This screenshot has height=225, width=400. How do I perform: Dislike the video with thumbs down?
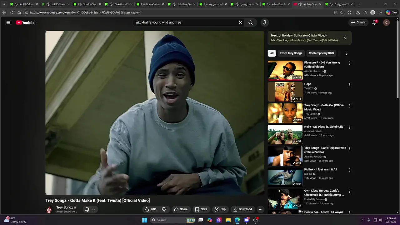[164, 209]
